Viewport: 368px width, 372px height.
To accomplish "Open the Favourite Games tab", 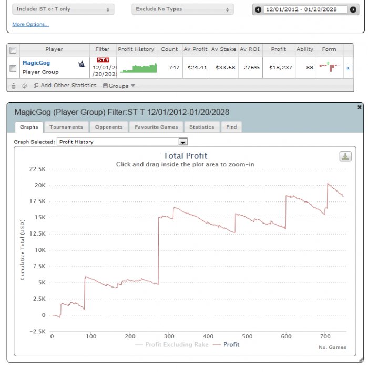I will (x=156, y=127).
